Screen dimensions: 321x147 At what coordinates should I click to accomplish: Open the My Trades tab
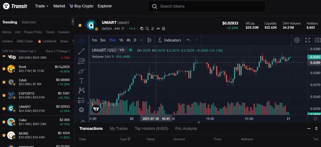[119, 129]
